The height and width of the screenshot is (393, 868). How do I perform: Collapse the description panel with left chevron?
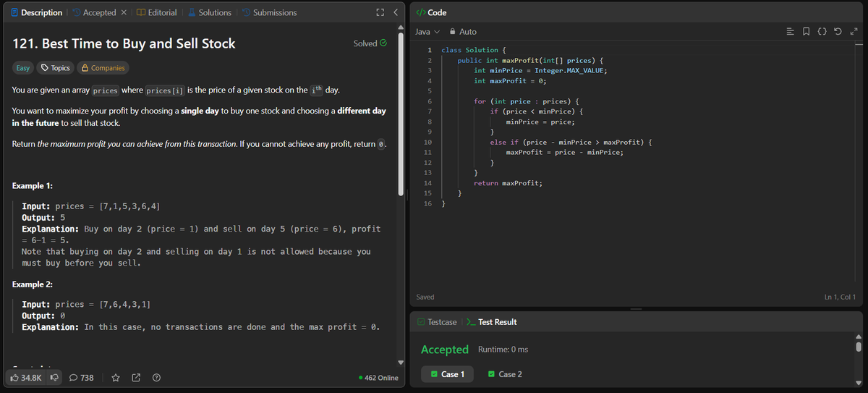[395, 12]
